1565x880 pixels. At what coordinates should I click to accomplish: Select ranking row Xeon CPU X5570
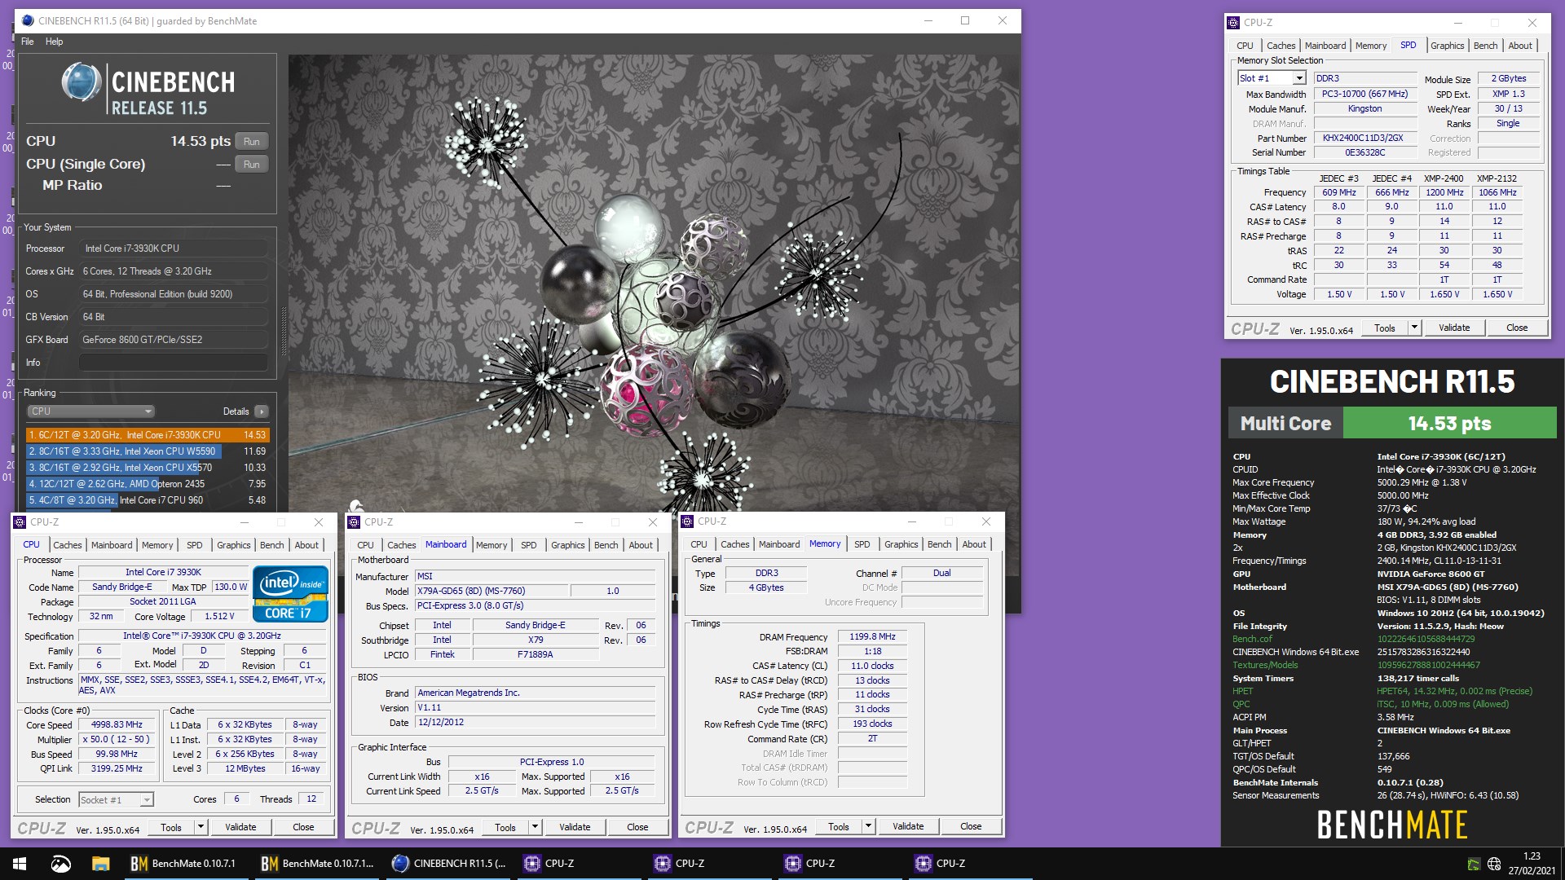click(x=148, y=468)
